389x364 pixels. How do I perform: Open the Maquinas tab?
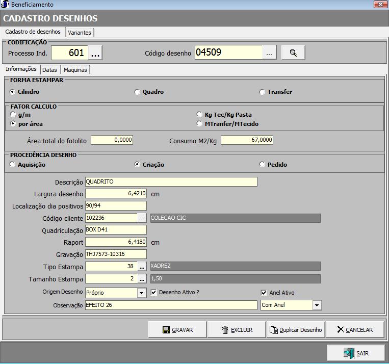[75, 70]
